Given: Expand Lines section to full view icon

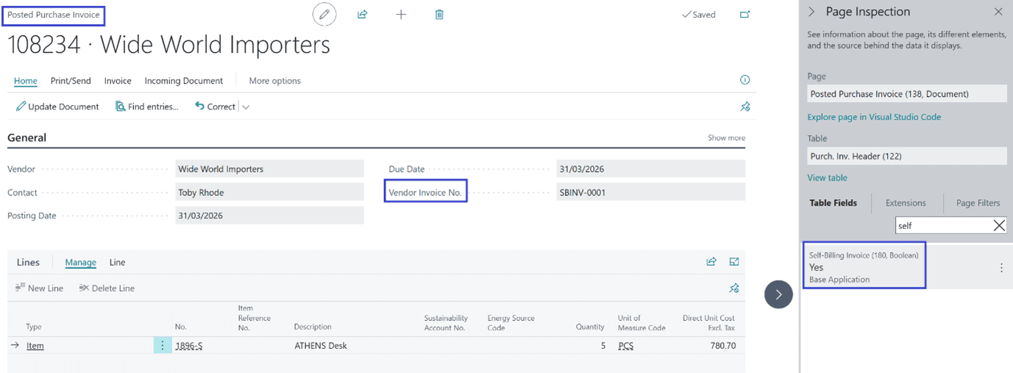Looking at the screenshot, I should [734, 262].
